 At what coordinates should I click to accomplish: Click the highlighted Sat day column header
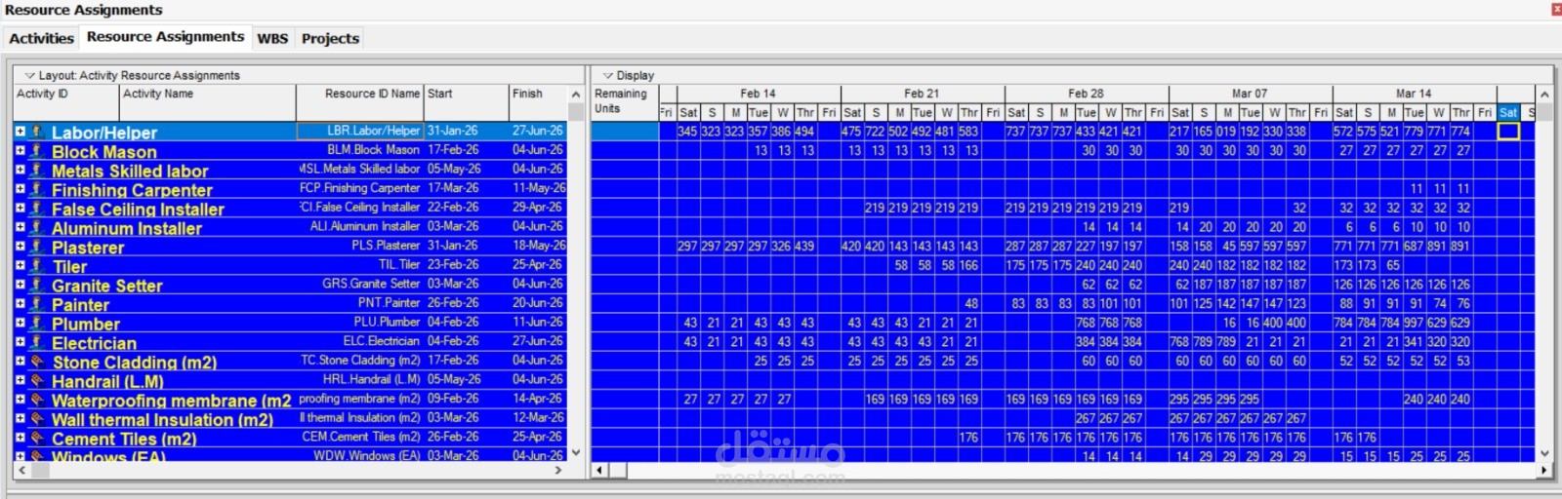click(1508, 112)
